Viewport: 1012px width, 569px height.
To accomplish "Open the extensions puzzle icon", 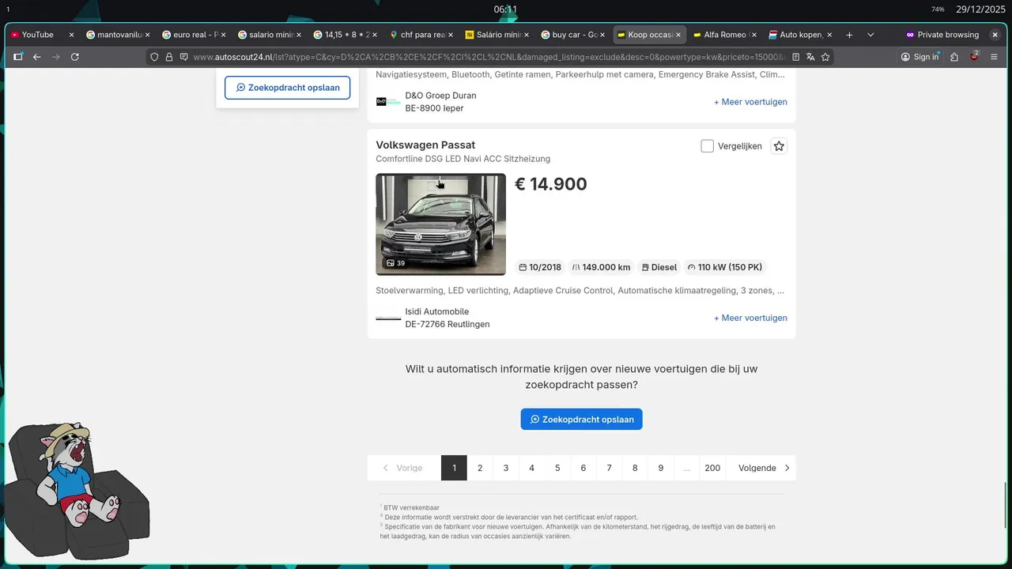I will (954, 57).
